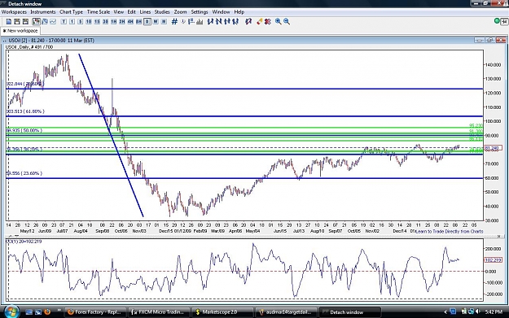Select the 4H timeframe button

(x=130, y=22)
